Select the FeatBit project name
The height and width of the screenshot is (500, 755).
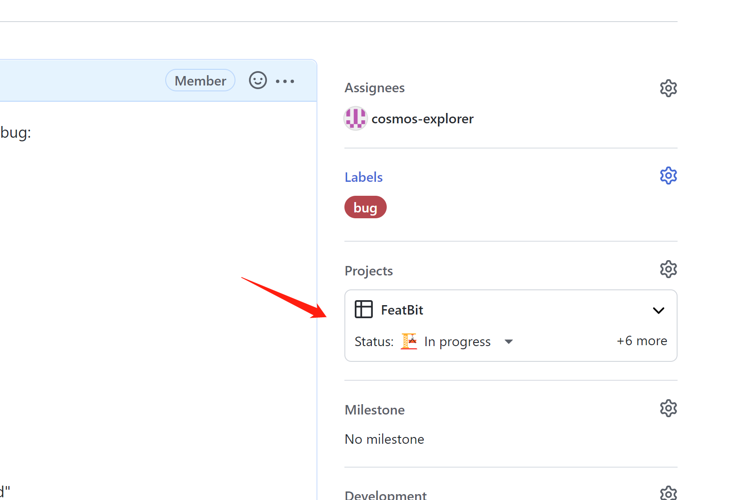402,310
